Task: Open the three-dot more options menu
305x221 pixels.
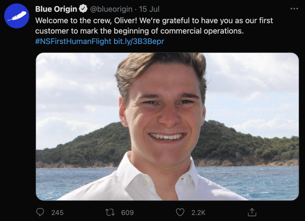Action: point(294,9)
